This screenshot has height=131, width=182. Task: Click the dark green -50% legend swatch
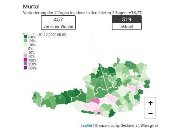pos(25,37)
